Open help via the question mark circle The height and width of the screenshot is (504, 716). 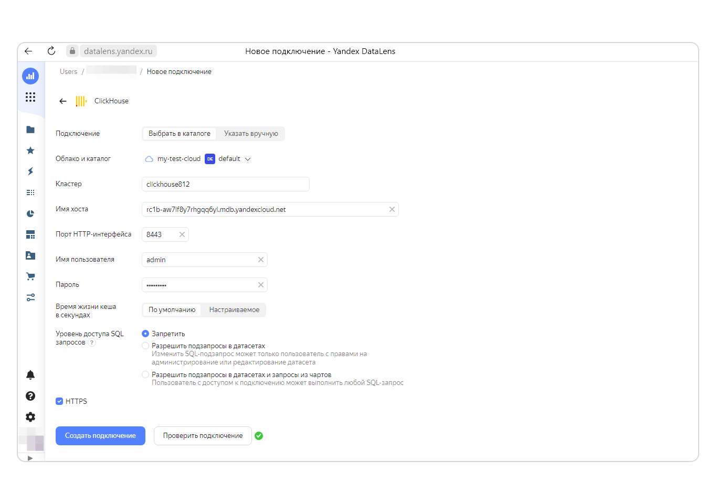(x=30, y=396)
